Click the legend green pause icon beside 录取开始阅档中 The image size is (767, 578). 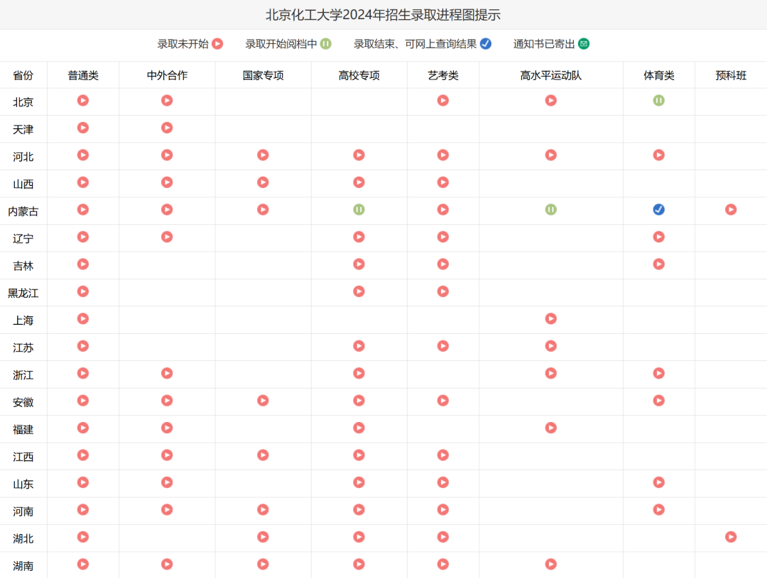326,44
